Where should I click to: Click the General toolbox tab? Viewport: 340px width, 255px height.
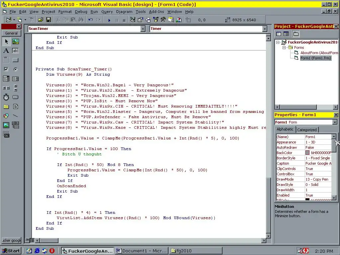[11, 33]
